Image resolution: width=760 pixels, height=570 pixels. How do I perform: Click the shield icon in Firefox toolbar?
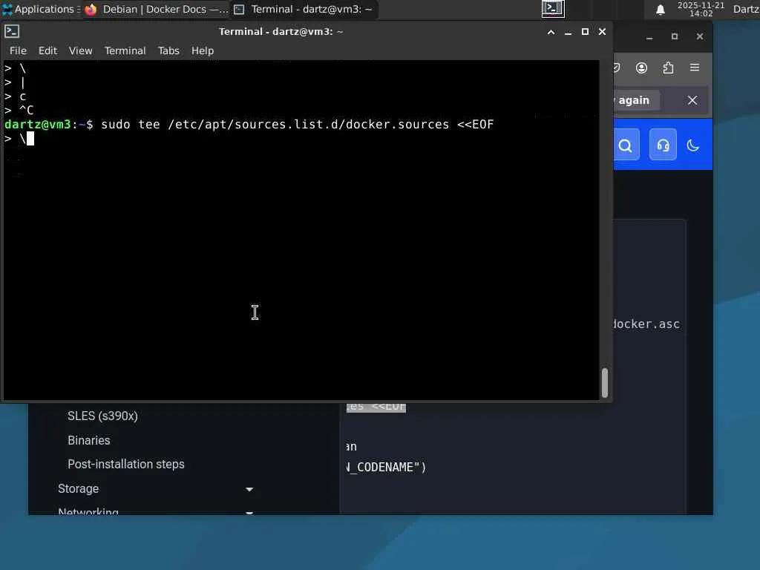click(x=616, y=68)
